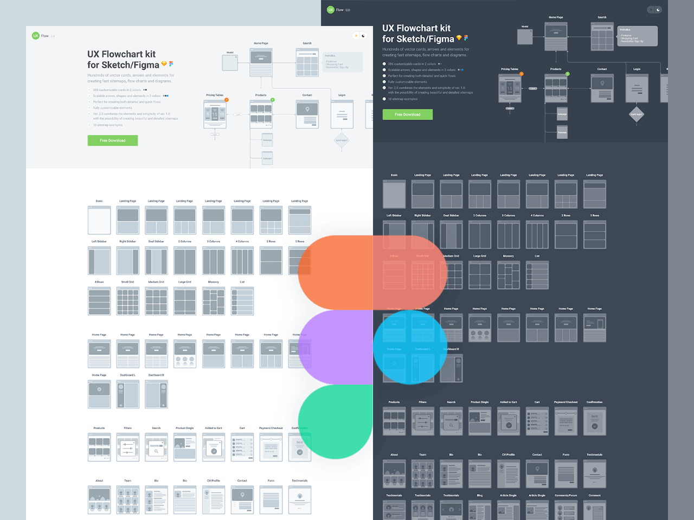Select the moon icon in the dark page theme switch
This screenshot has width=694, height=520.
pos(658,10)
